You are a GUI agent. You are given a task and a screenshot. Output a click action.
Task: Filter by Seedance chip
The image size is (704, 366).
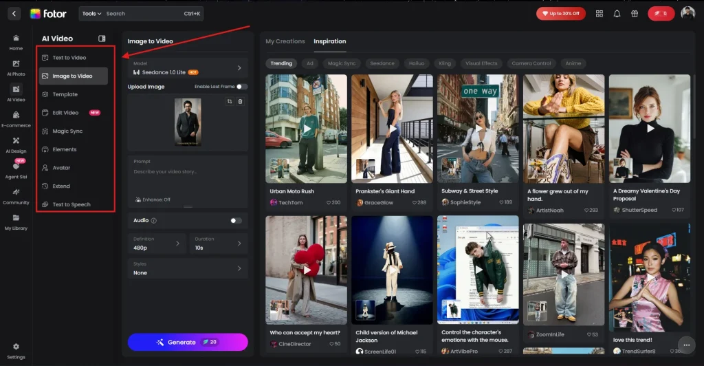coord(382,63)
